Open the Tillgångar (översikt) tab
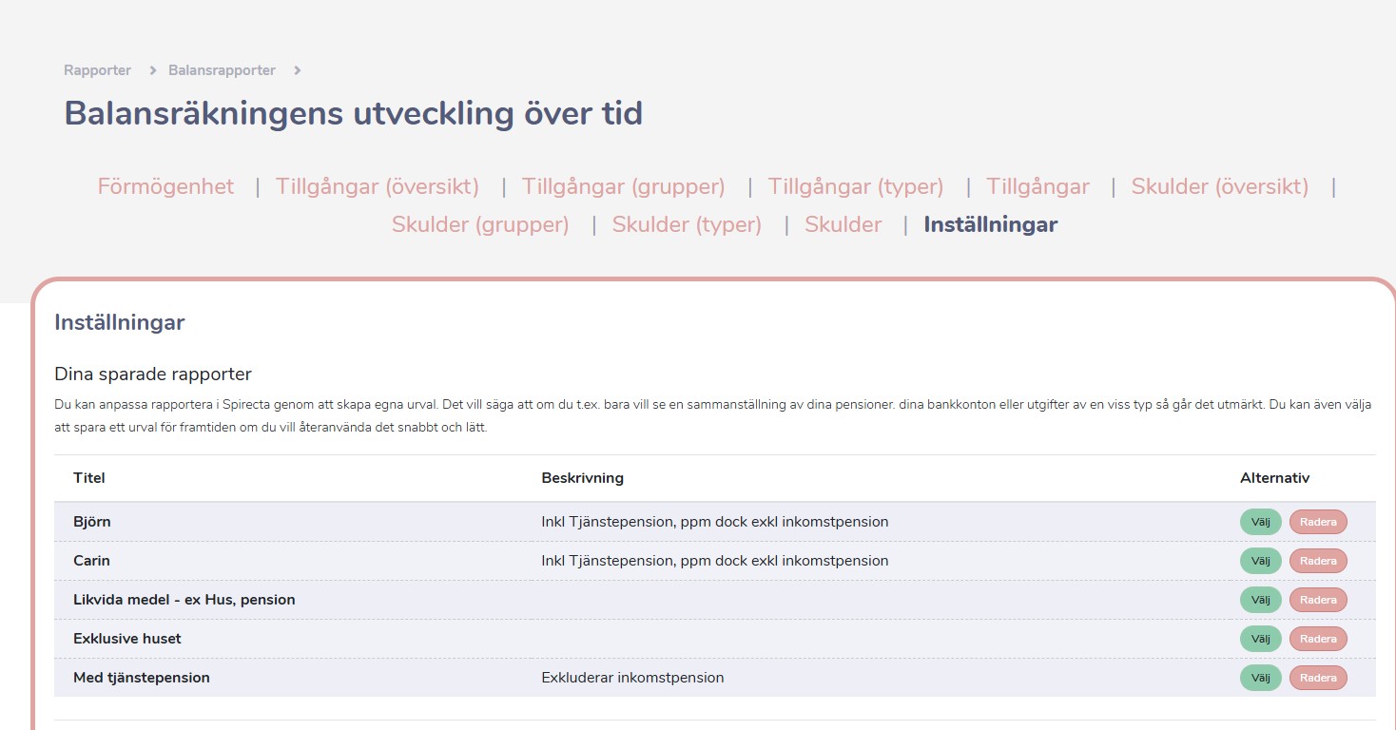Screen dimensions: 1396x730 [377, 186]
